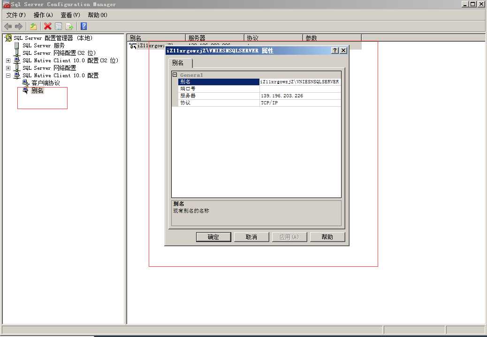Click the 协议 value TCP/IP
Screen dimensions: 487x337
(x=300, y=103)
